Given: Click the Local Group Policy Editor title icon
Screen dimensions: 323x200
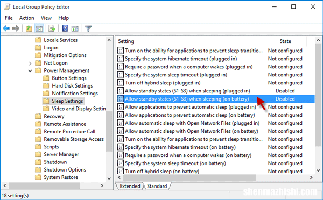Looking at the screenshot, I should point(7,7).
